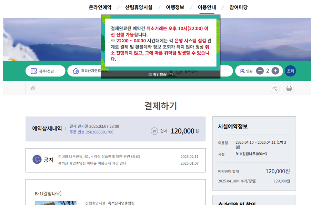Click the B-1(갈참나무) room thumbnail image
Viewport: 311px width, 205px height.
click(56, 203)
